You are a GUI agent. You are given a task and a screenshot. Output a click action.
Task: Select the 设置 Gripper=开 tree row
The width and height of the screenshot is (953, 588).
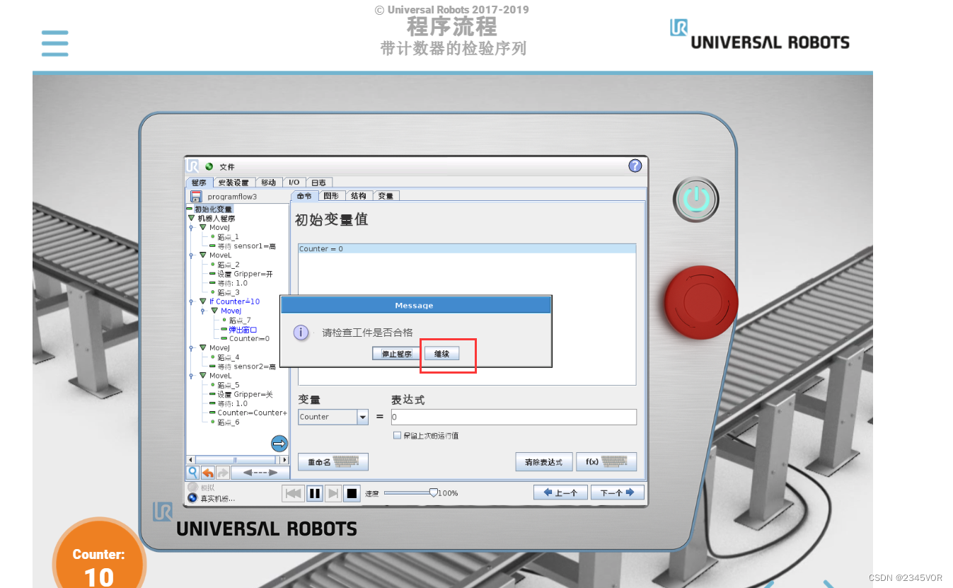coord(245,274)
